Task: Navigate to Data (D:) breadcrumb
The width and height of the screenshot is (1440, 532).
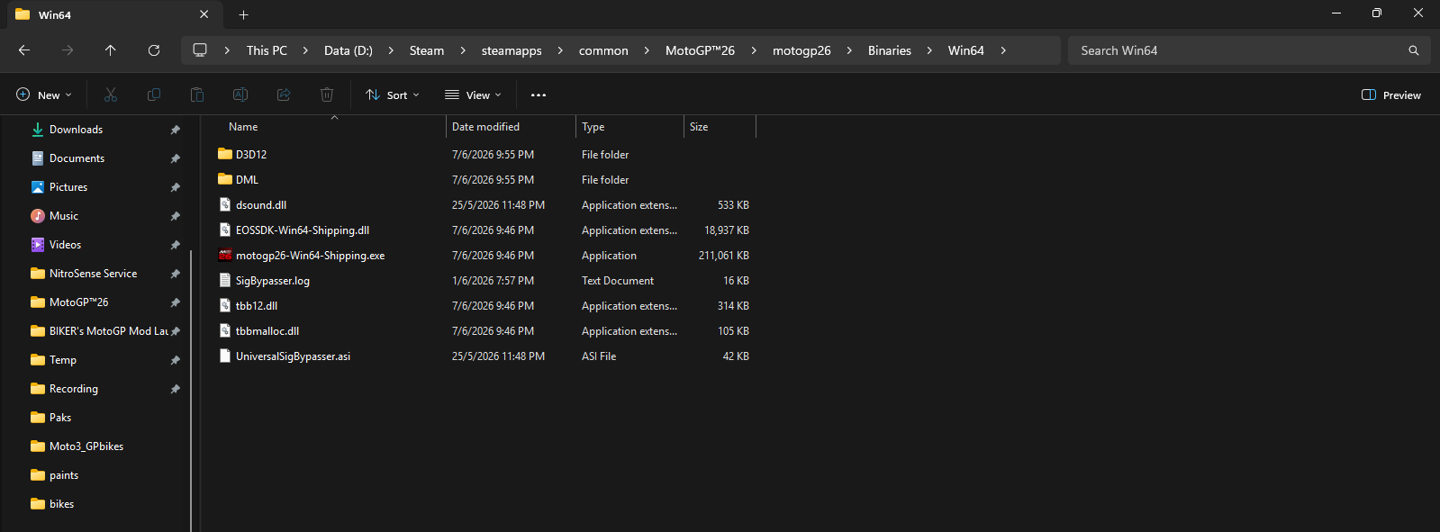Action: pos(349,50)
